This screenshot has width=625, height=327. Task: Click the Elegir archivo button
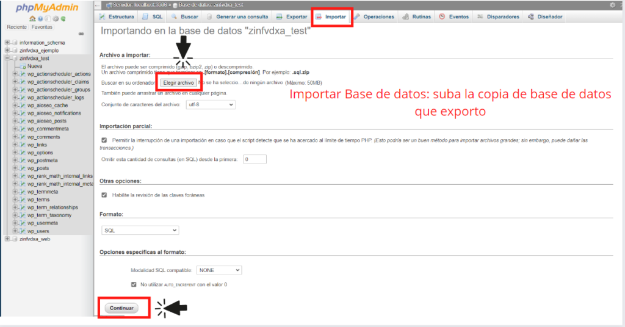(x=179, y=83)
